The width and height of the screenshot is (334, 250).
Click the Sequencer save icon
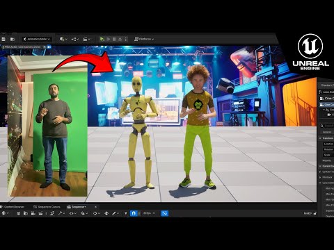(x=19, y=213)
